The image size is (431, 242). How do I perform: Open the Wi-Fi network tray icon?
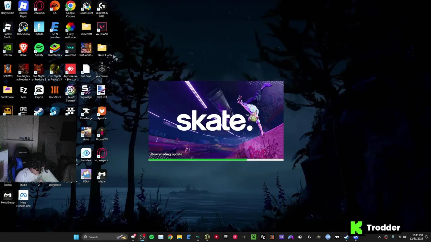coord(399,237)
